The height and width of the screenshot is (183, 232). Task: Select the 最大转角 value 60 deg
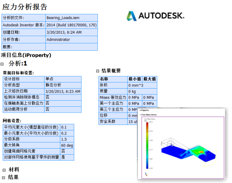(x=67, y=145)
